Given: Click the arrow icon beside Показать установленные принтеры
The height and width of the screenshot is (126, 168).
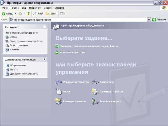Looking at the screenshot, I should tap(57, 46).
